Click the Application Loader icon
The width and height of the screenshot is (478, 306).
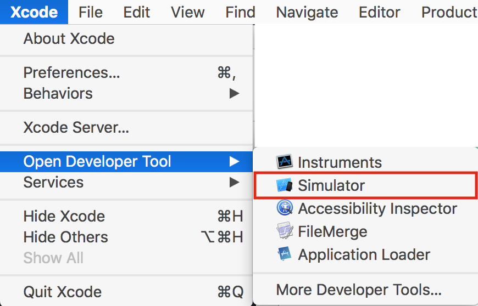[284, 254]
